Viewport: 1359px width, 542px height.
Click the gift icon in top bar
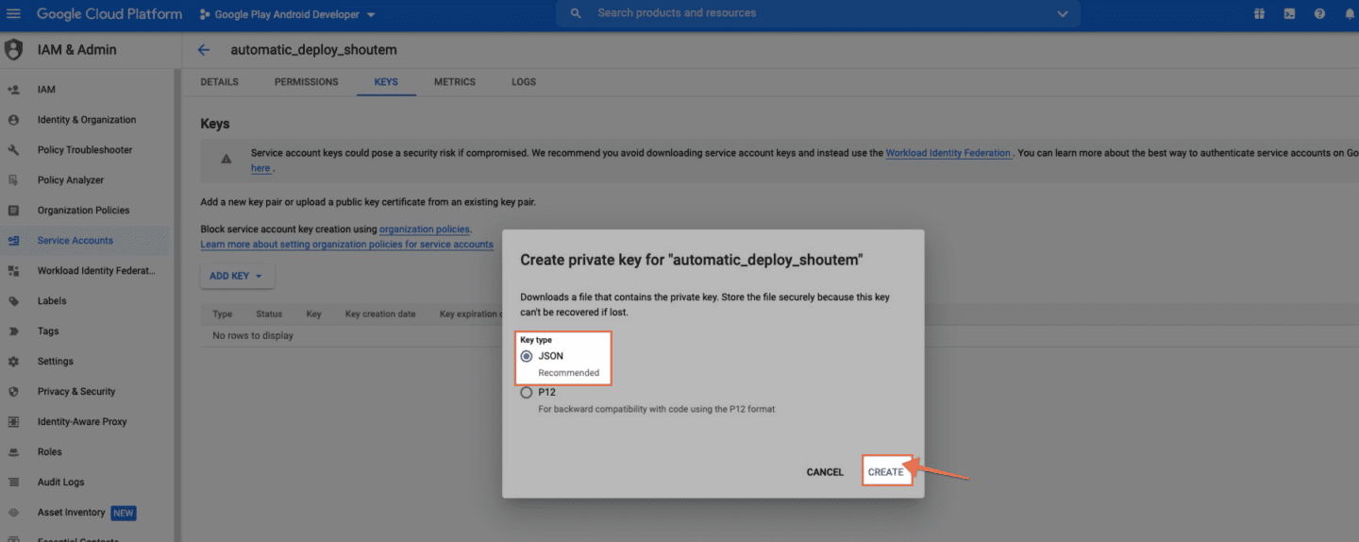(1259, 14)
